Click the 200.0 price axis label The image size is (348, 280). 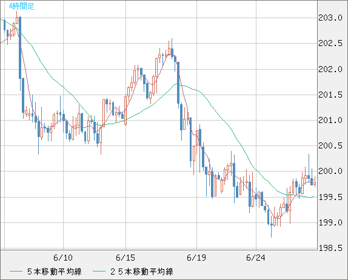(330, 171)
